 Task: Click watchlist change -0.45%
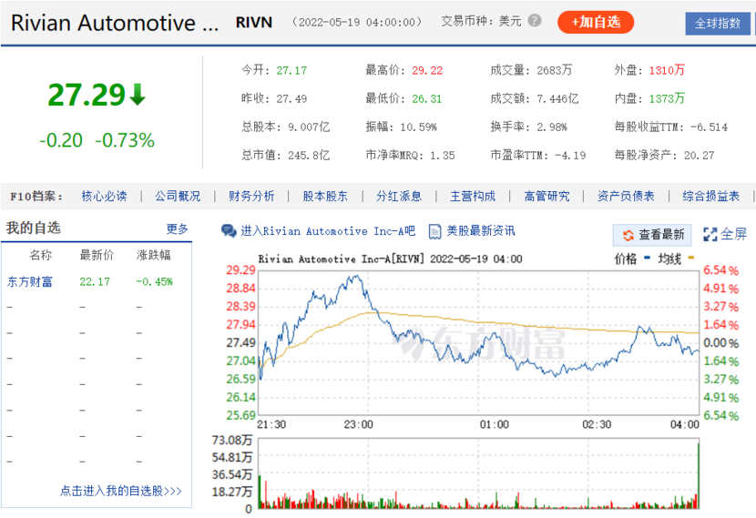pyautogui.click(x=154, y=282)
